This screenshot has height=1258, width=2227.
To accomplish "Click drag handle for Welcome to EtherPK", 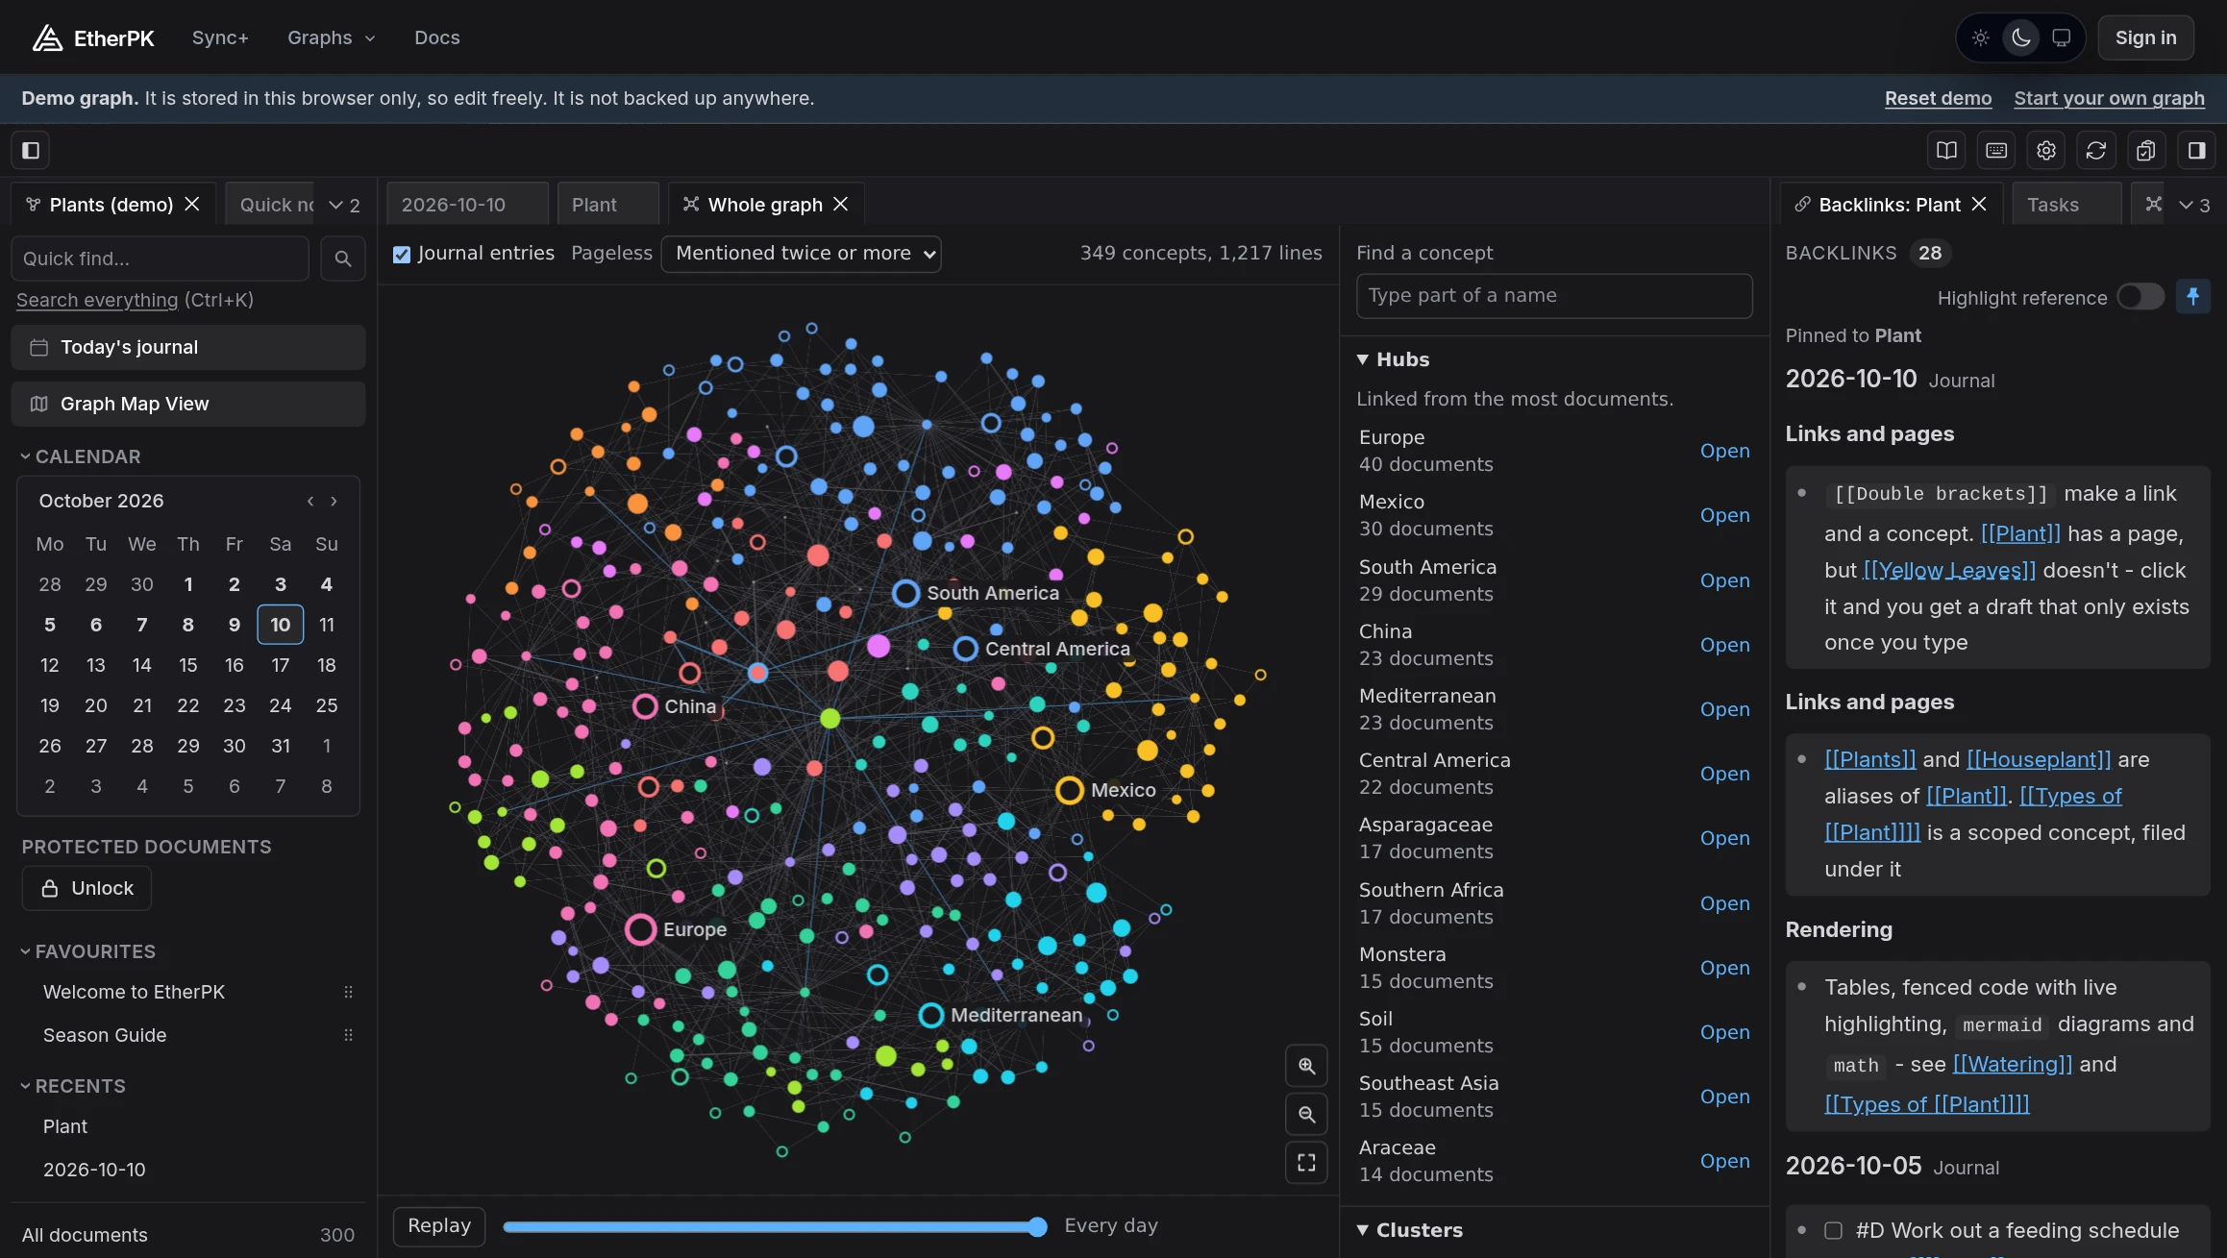I will (348, 992).
